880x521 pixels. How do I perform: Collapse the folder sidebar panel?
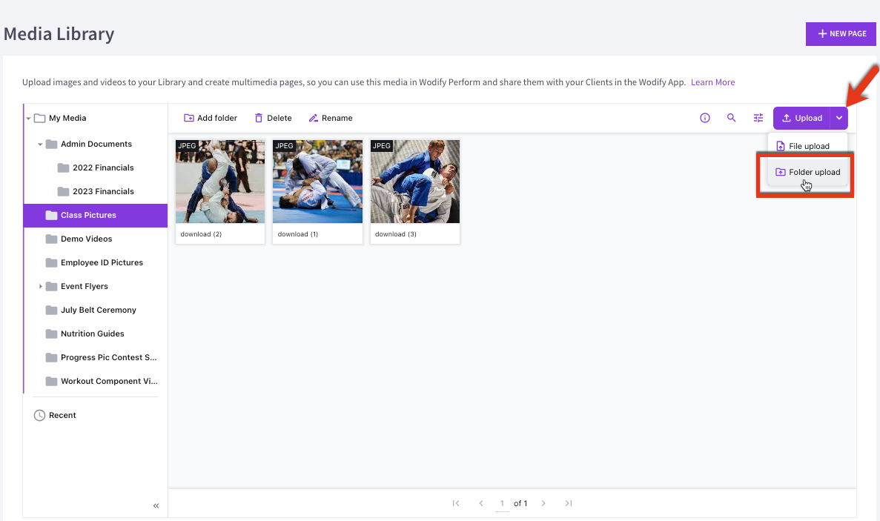click(x=156, y=505)
